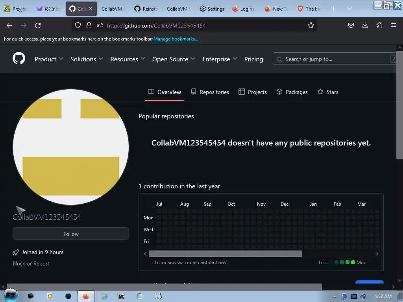The image size is (403, 302).
Task: Click the forward navigation arrow
Action: 24,26
